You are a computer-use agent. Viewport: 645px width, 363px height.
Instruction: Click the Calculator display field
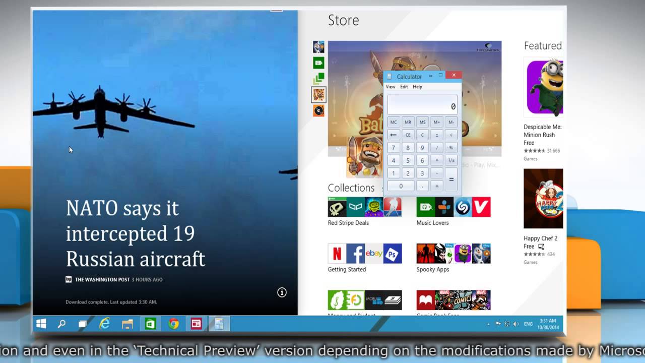point(422,104)
